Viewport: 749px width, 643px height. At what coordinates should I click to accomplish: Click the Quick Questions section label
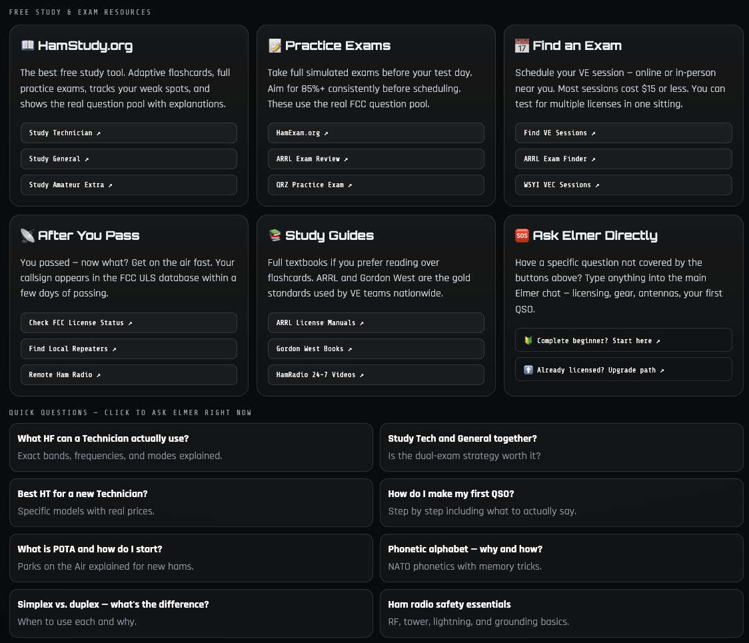[131, 412]
